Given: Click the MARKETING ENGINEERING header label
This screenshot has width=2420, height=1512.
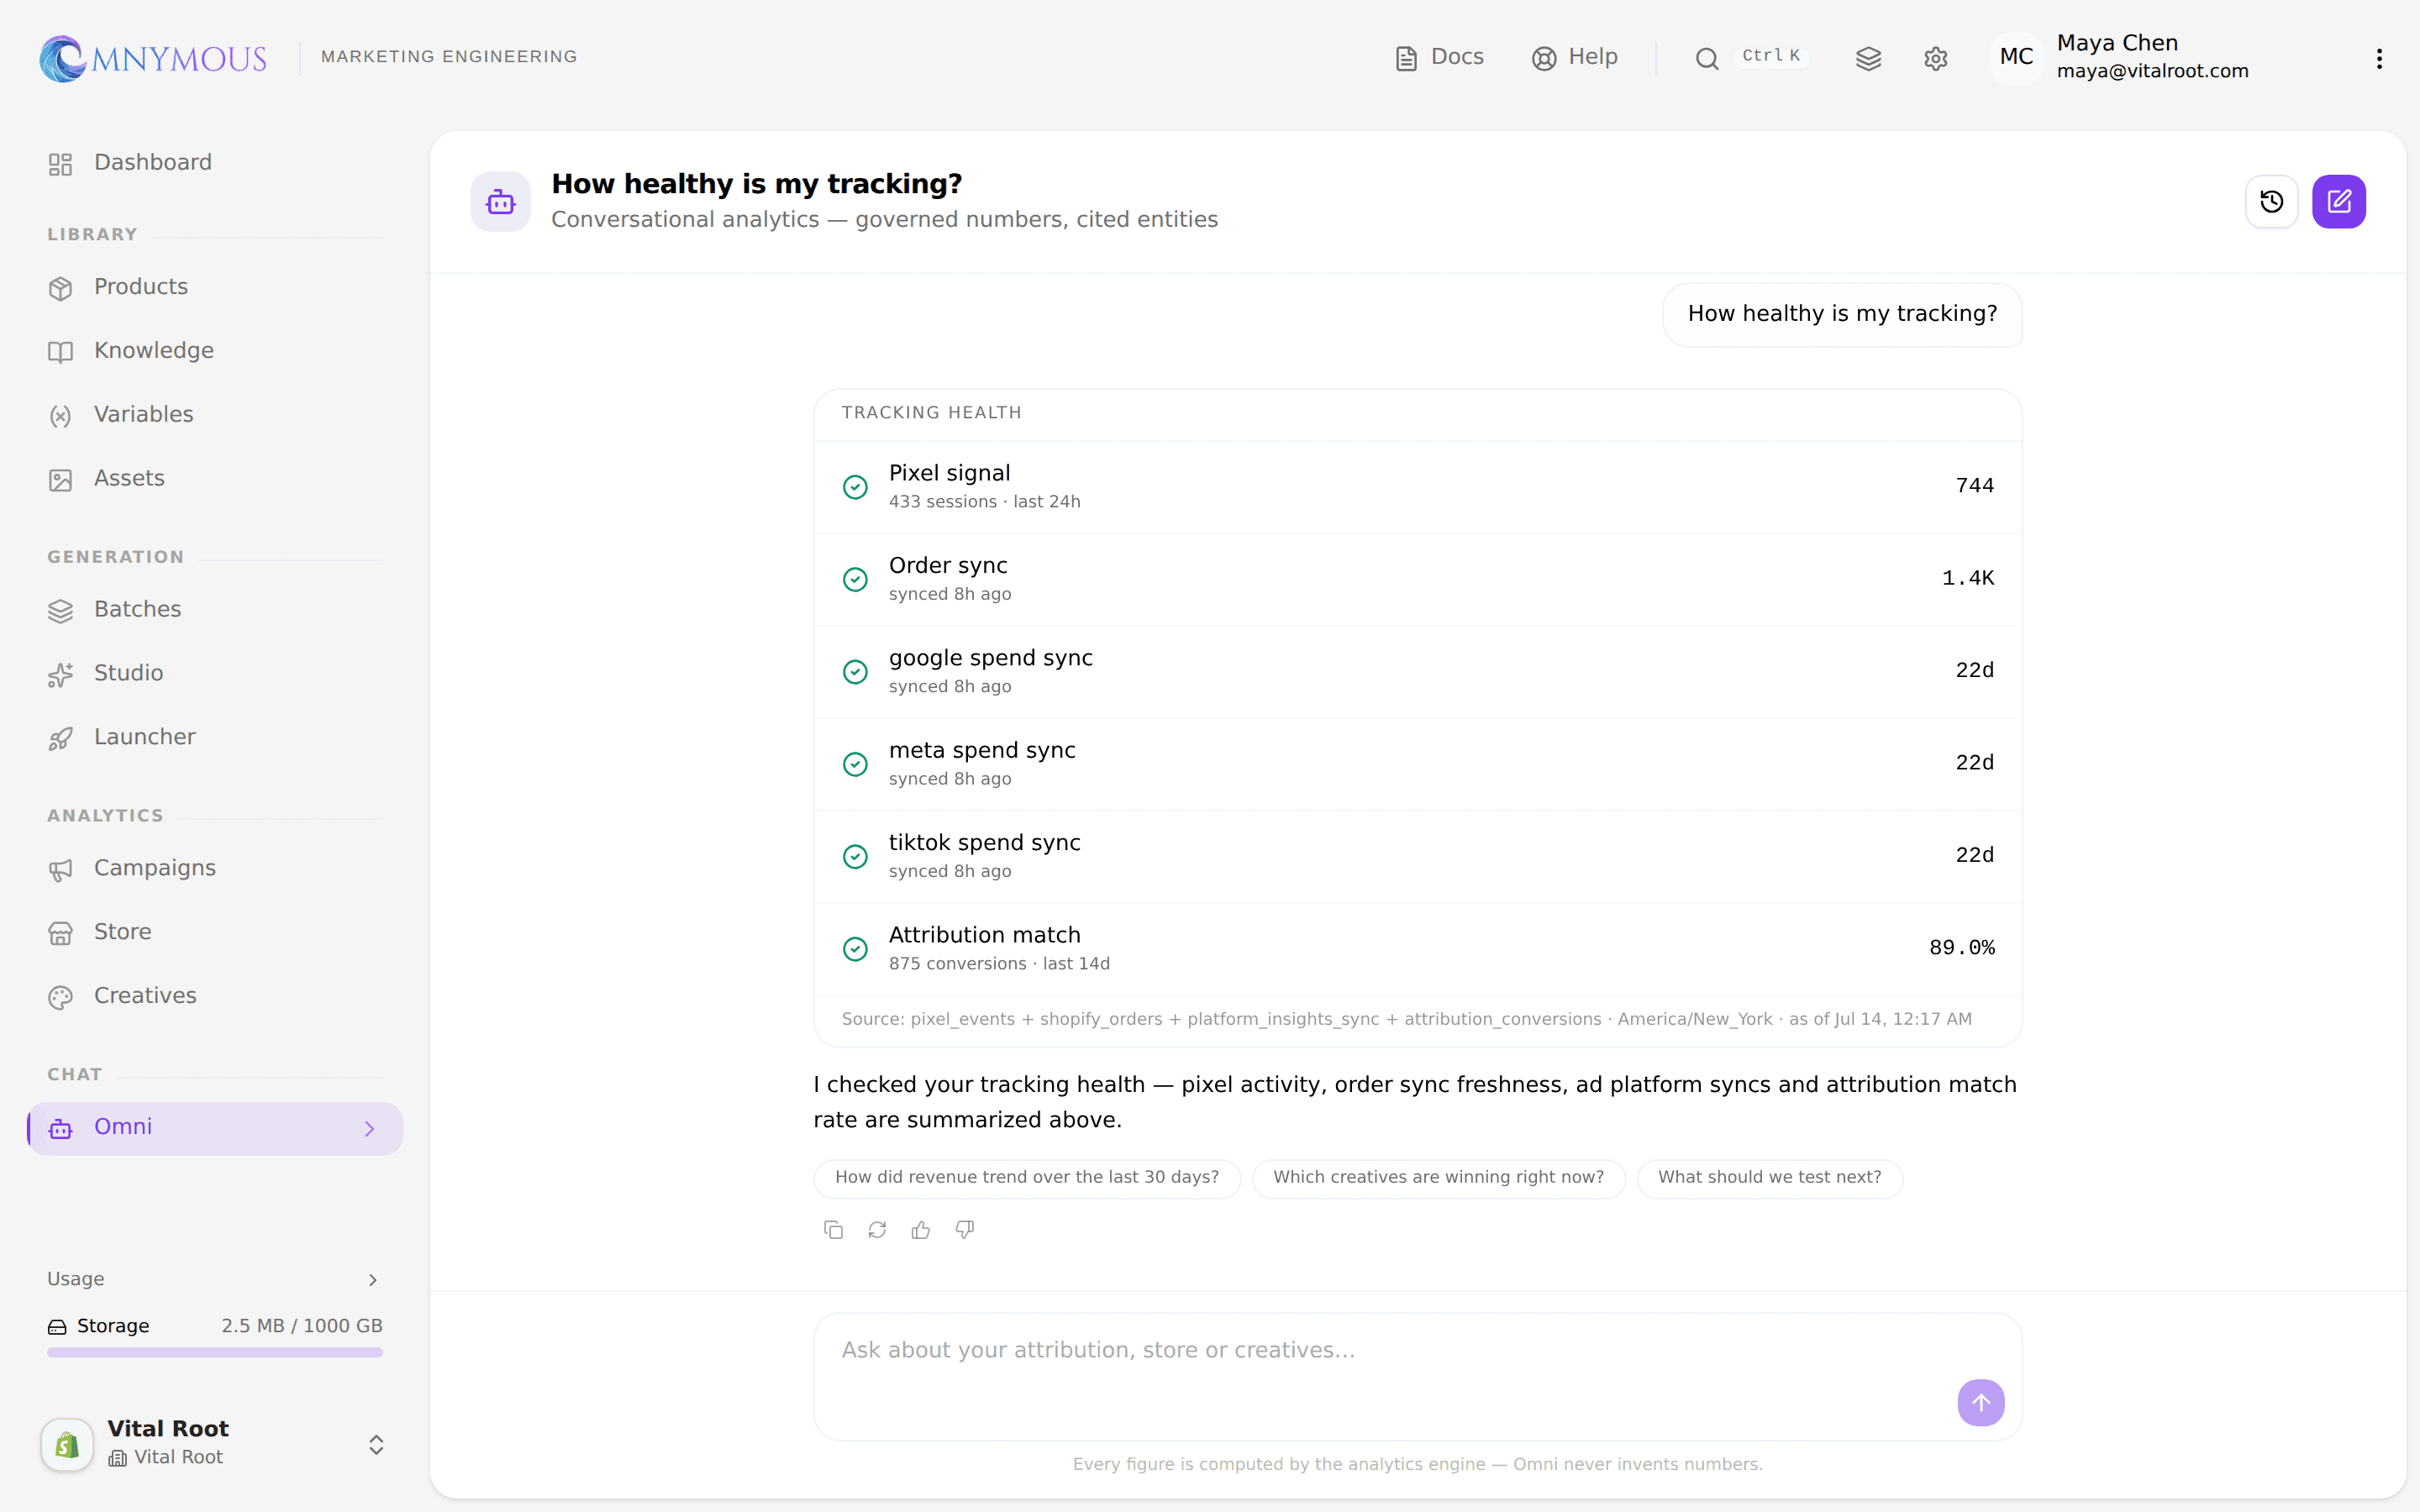Looking at the screenshot, I should [449, 57].
